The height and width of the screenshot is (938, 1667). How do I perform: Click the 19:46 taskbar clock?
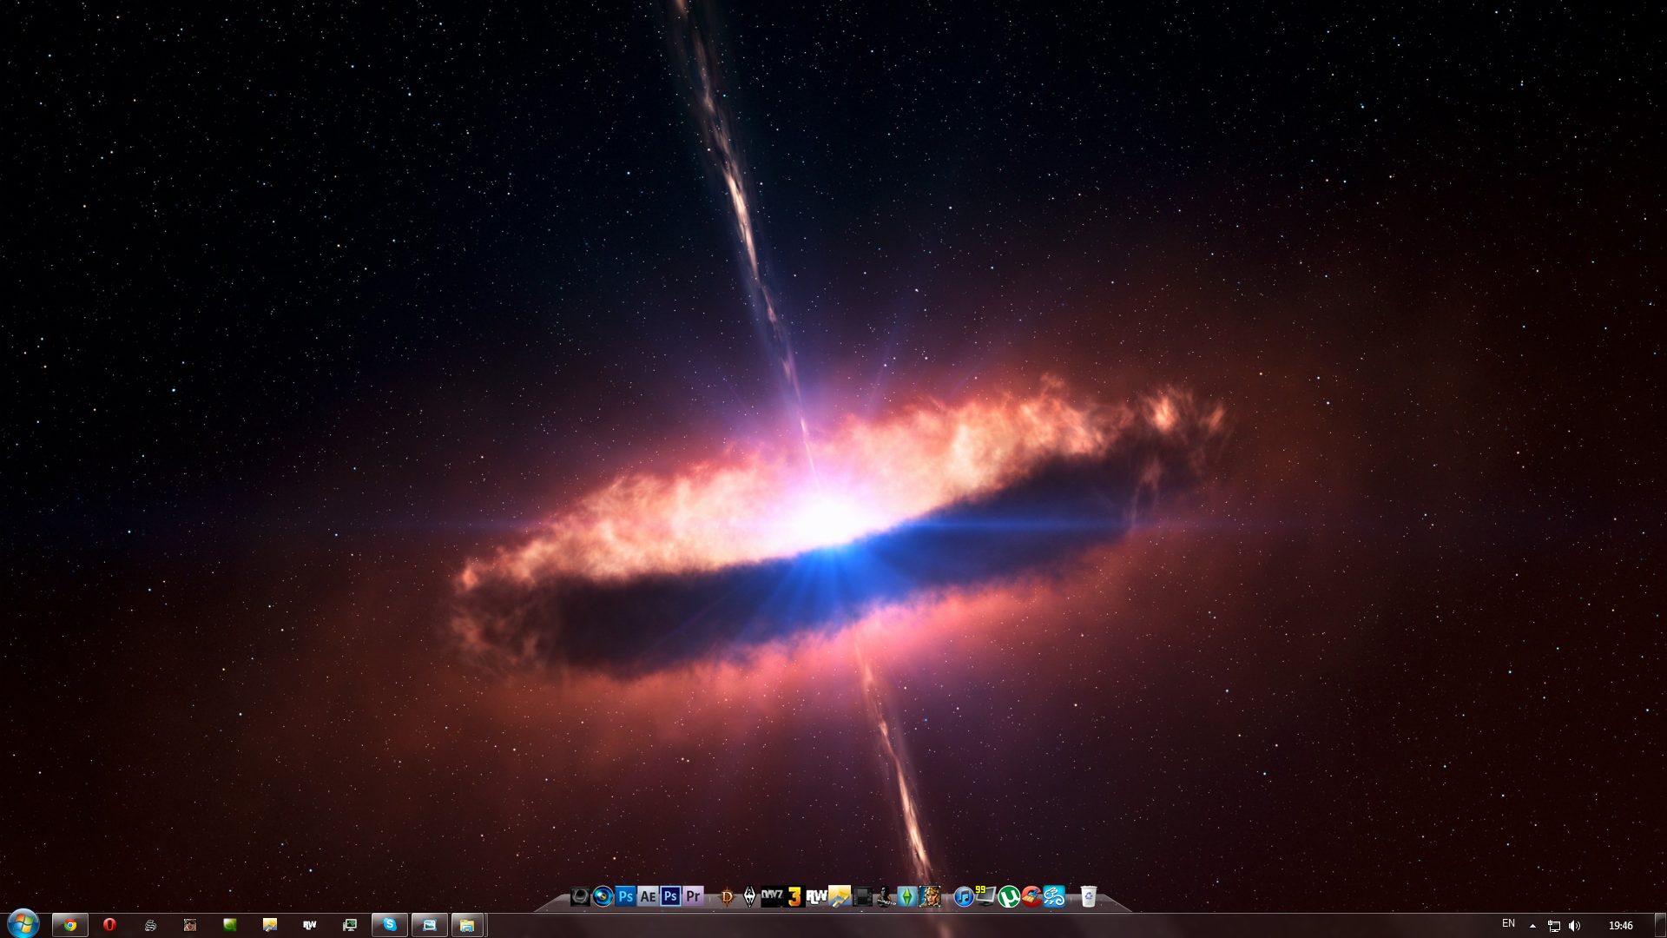pyautogui.click(x=1620, y=926)
